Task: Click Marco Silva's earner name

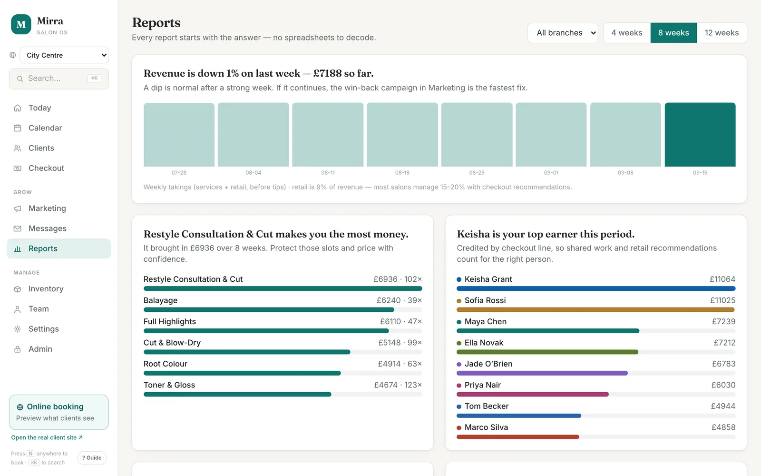Action: 486,427
